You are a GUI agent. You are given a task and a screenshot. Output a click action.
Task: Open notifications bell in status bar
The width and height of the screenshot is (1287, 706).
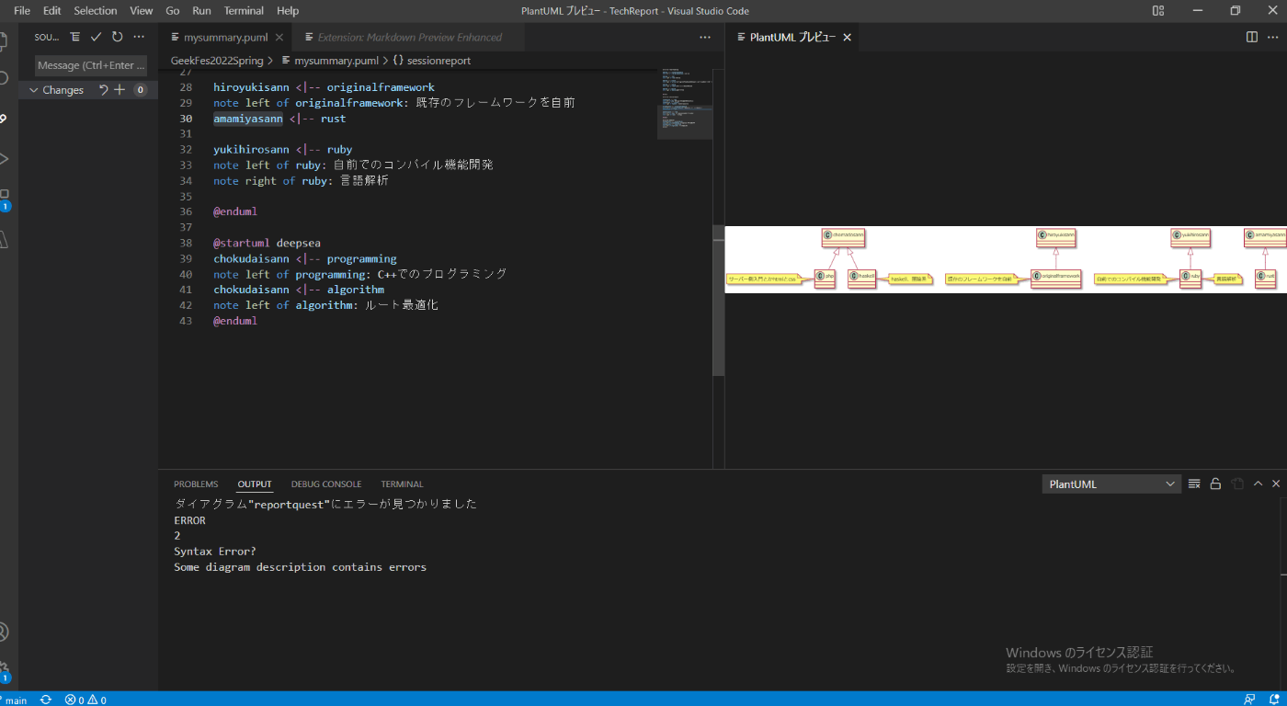1272,700
